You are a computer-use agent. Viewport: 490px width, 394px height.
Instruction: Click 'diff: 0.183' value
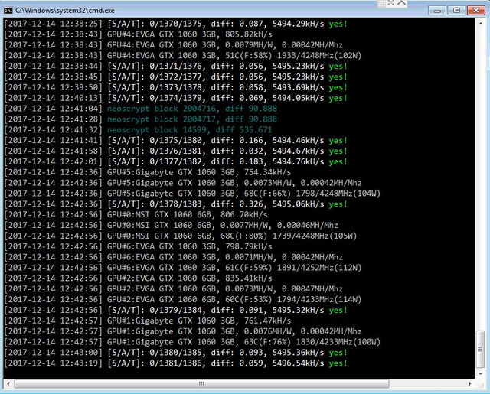click(x=237, y=161)
